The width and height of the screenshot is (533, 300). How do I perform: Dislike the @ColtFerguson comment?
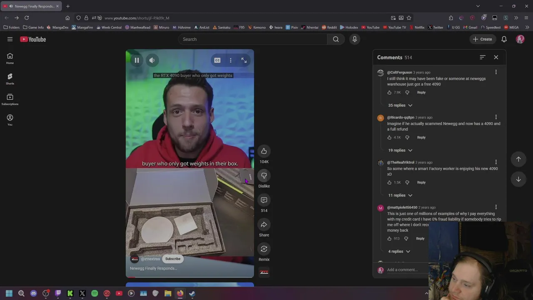(407, 92)
